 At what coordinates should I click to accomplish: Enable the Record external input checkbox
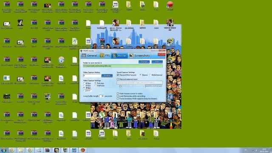[118, 79]
